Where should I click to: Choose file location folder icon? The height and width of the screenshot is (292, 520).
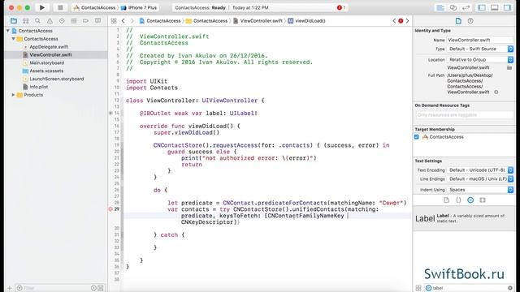tap(509, 67)
